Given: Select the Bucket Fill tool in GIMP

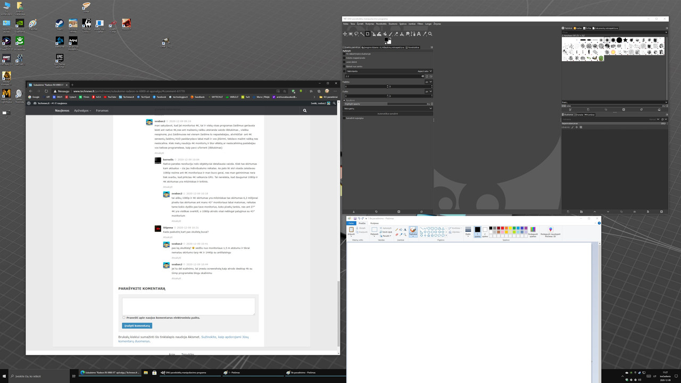Looking at the screenshot, I should click(x=385, y=34).
